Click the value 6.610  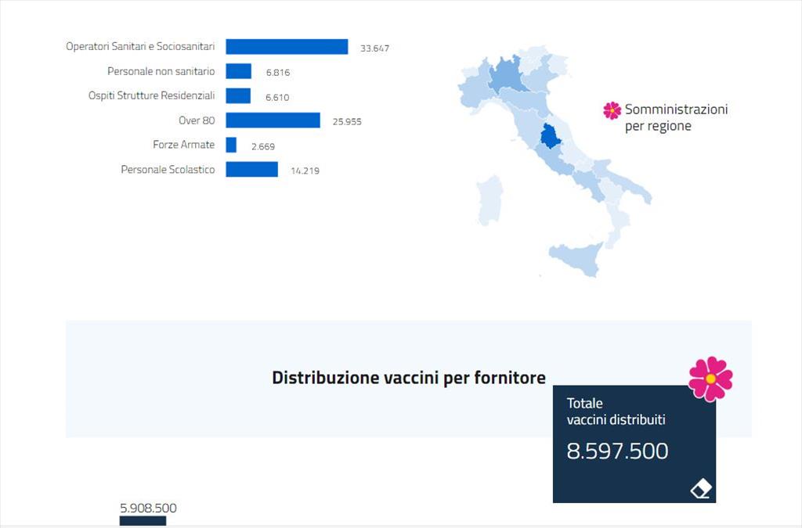point(277,98)
